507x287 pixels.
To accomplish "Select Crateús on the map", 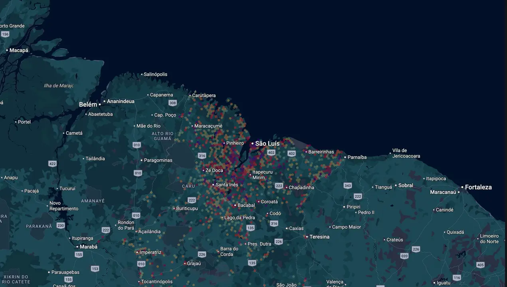I will coord(395,240).
